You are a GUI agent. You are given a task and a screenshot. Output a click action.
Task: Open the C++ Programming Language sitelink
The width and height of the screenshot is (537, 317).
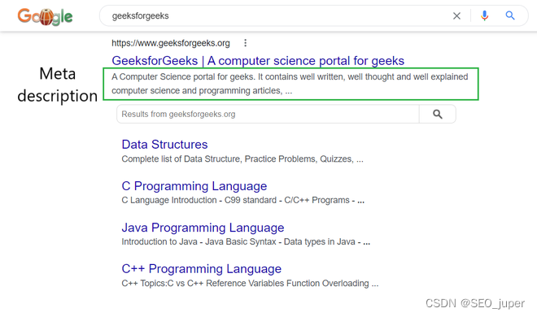(202, 269)
